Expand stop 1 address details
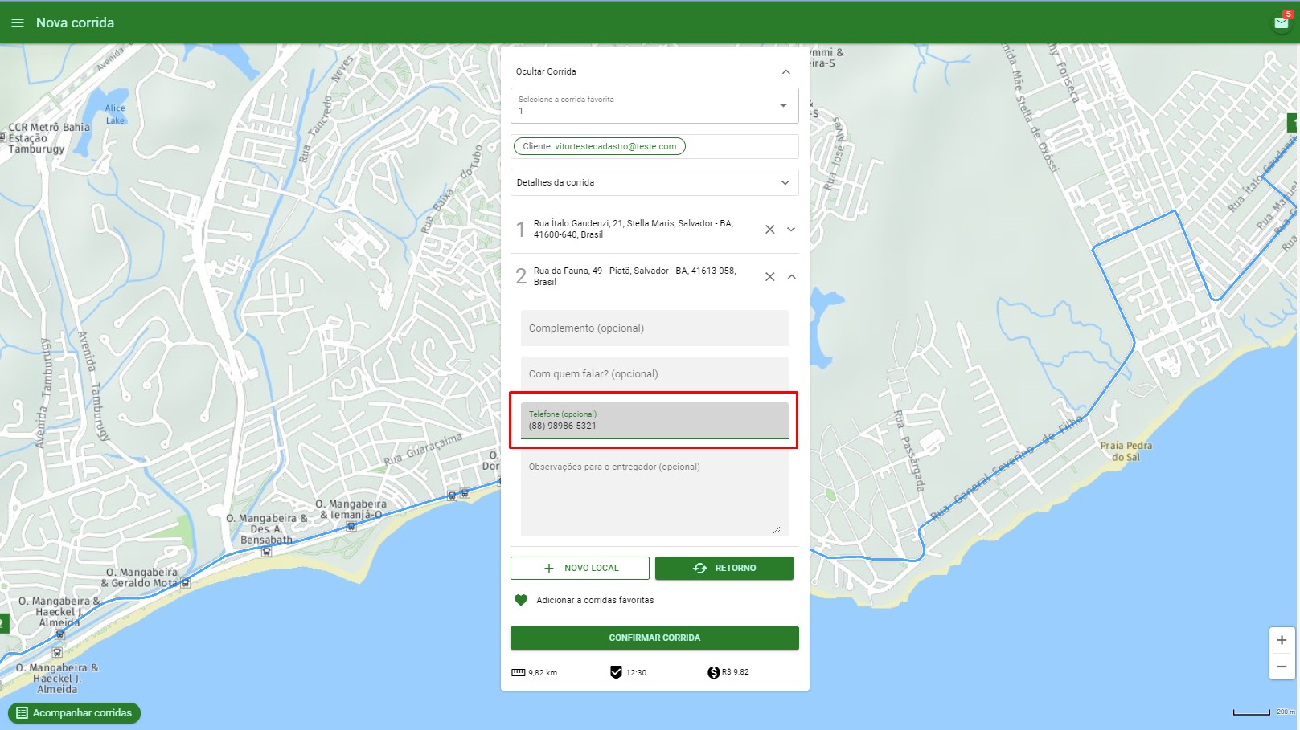The height and width of the screenshot is (730, 1300). point(791,230)
